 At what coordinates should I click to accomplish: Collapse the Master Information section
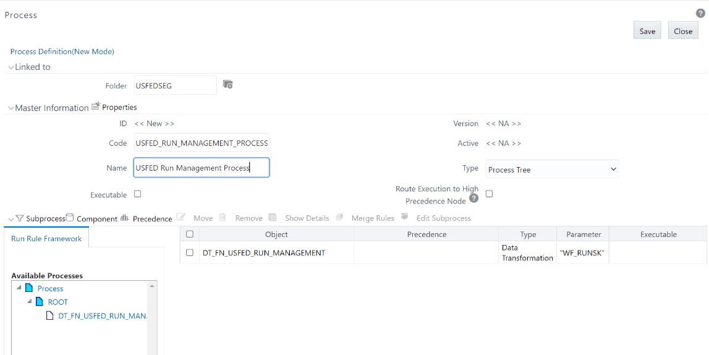[x=11, y=108]
